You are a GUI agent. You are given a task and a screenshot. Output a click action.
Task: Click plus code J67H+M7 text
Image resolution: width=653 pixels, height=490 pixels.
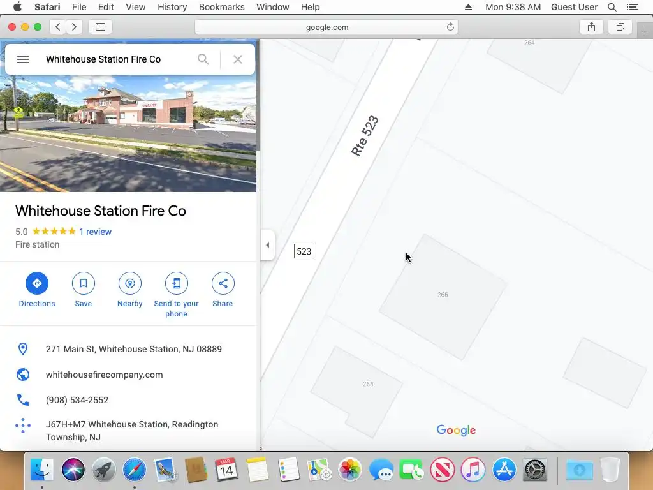(132, 431)
